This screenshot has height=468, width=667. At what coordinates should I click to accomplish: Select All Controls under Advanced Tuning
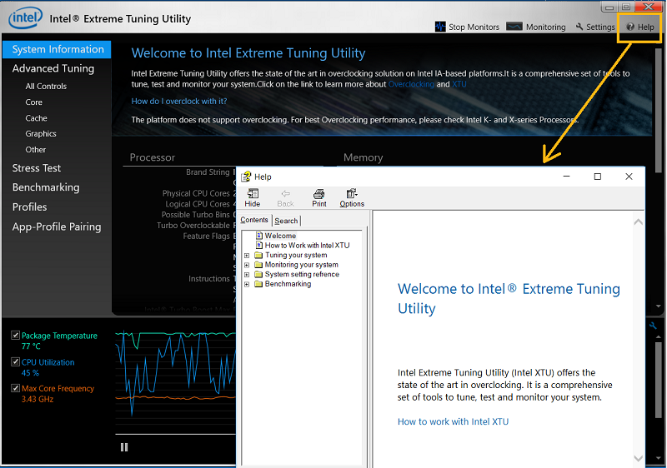[46, 87]
